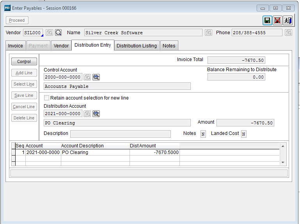The image size is (300, 224).
Task: Open vendor maintenance icon beside Vendor field
Action: click(49, 32)
